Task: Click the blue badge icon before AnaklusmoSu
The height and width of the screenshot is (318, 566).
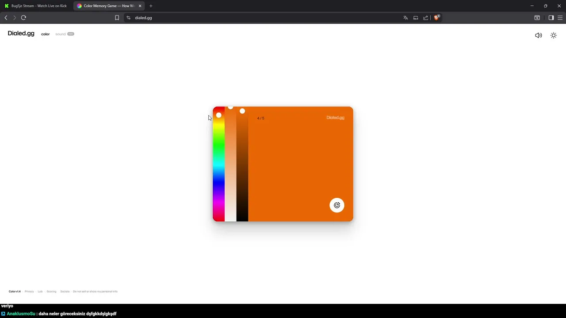Action: 3,314
